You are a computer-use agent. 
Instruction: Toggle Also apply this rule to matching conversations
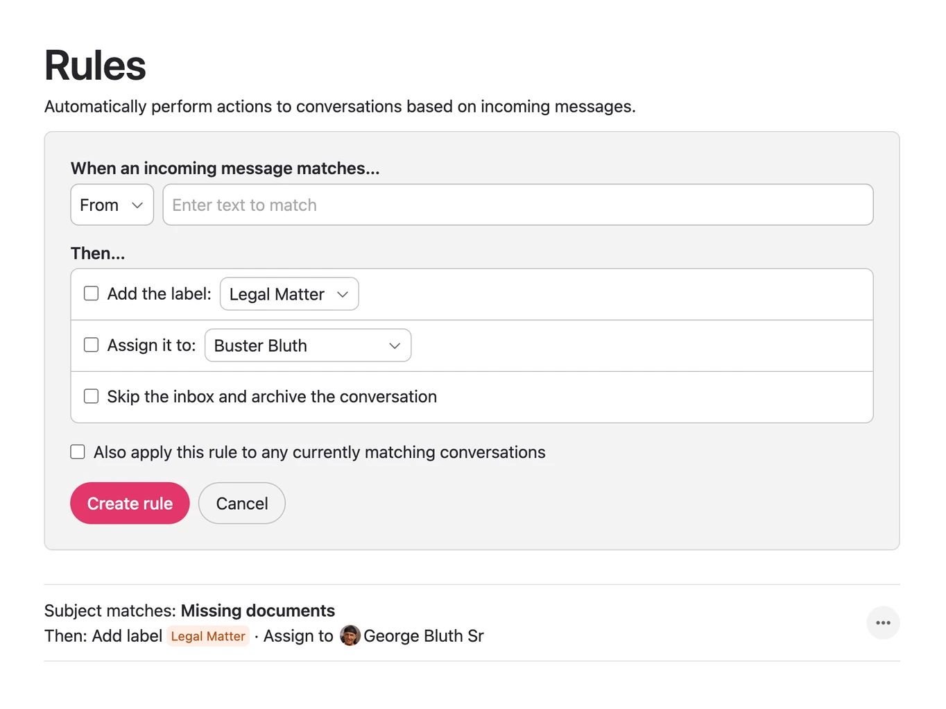78,452
